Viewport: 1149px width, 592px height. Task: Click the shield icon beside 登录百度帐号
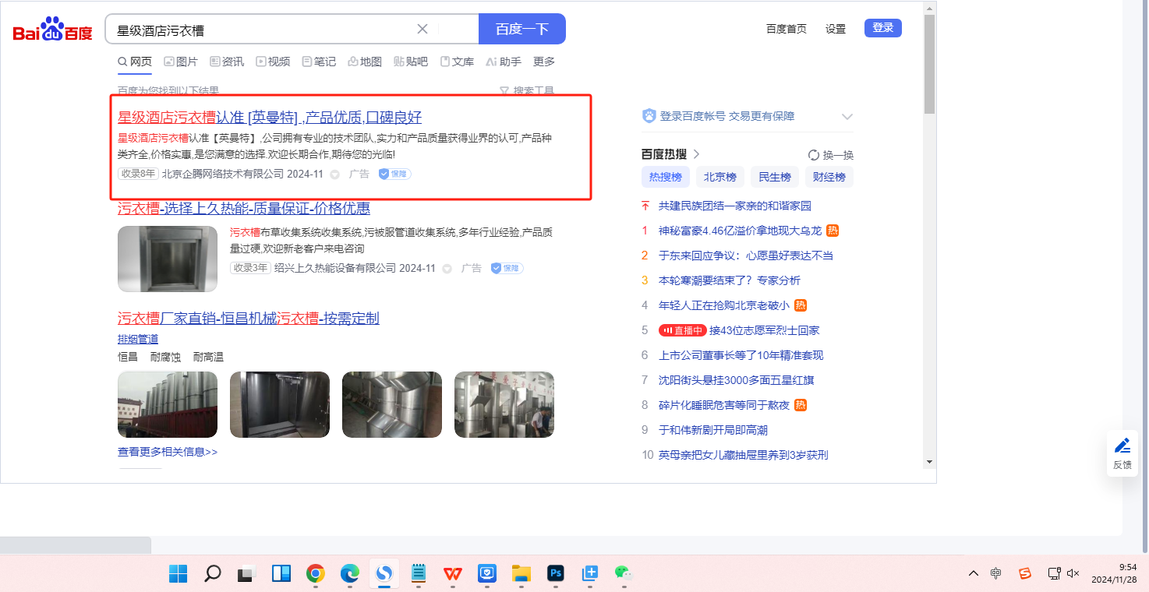click(x=649, y=116)
